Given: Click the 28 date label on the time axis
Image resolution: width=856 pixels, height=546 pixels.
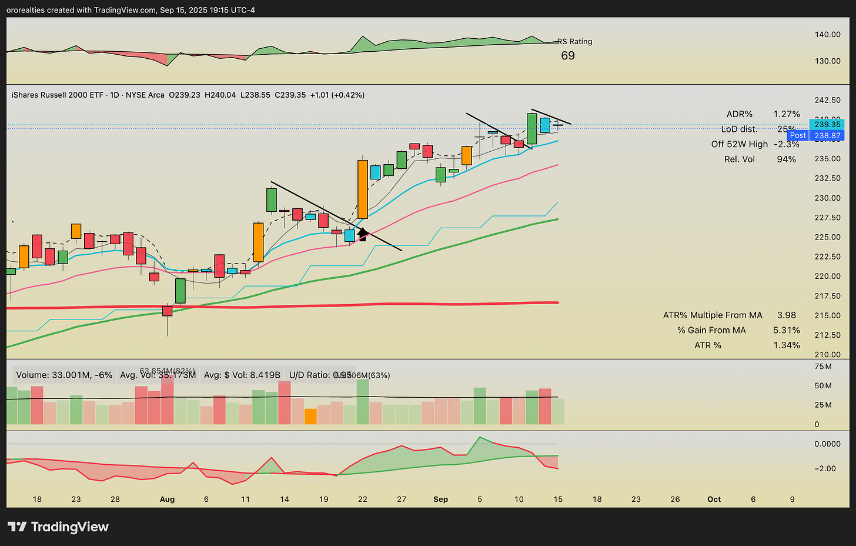Looking at the screenshot, I should point(115,500).
